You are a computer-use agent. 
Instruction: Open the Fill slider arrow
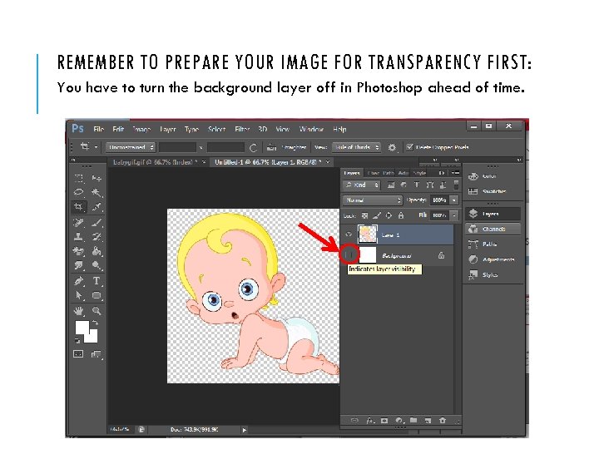click(x=454, y=215)
